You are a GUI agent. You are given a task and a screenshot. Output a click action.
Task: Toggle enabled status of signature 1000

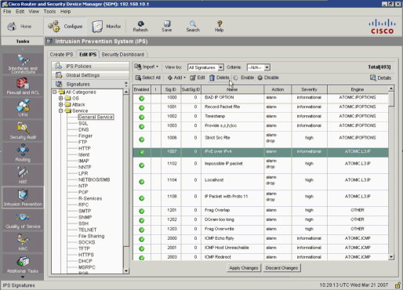coord(142,99)
